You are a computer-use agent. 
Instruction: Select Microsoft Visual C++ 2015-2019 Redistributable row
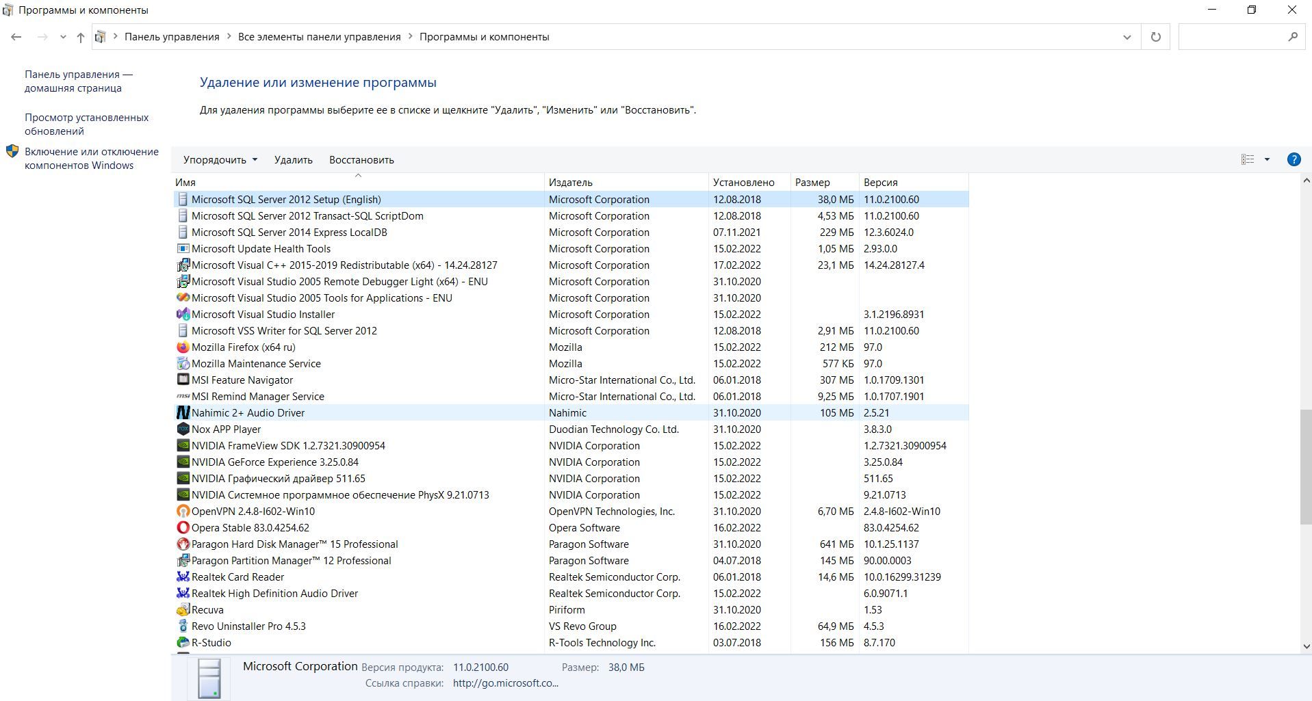click(571, 265)
